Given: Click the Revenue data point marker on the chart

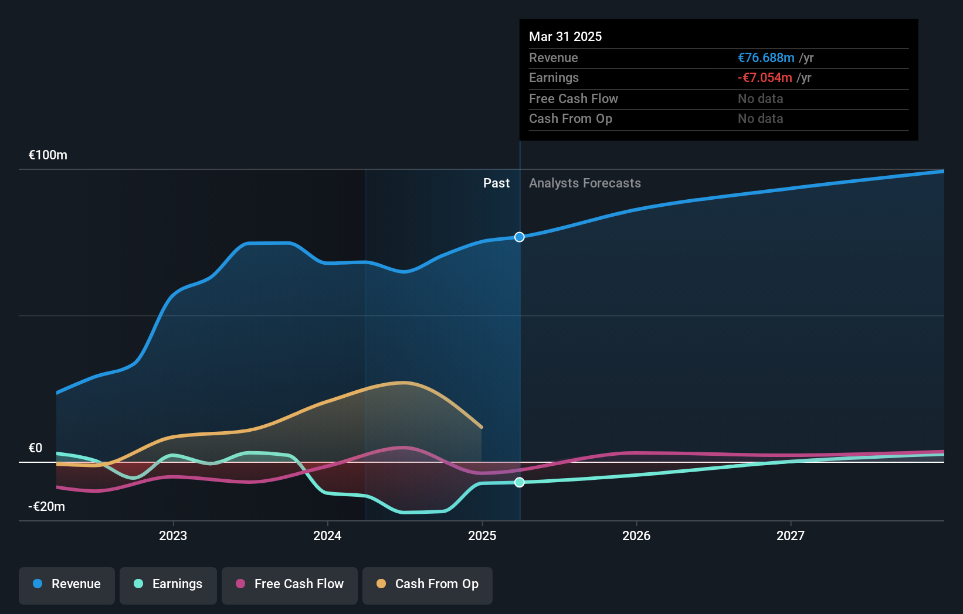Looking at the screenshot, I should (x=518, y=237).
